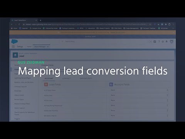Open Lightning Record Pages in sidebar

tap(22, 78)
